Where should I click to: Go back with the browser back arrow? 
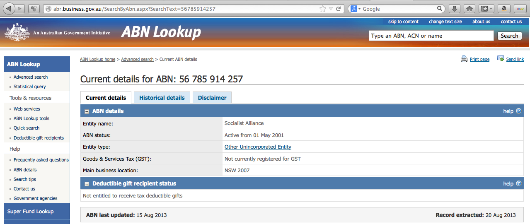point(9,8)
